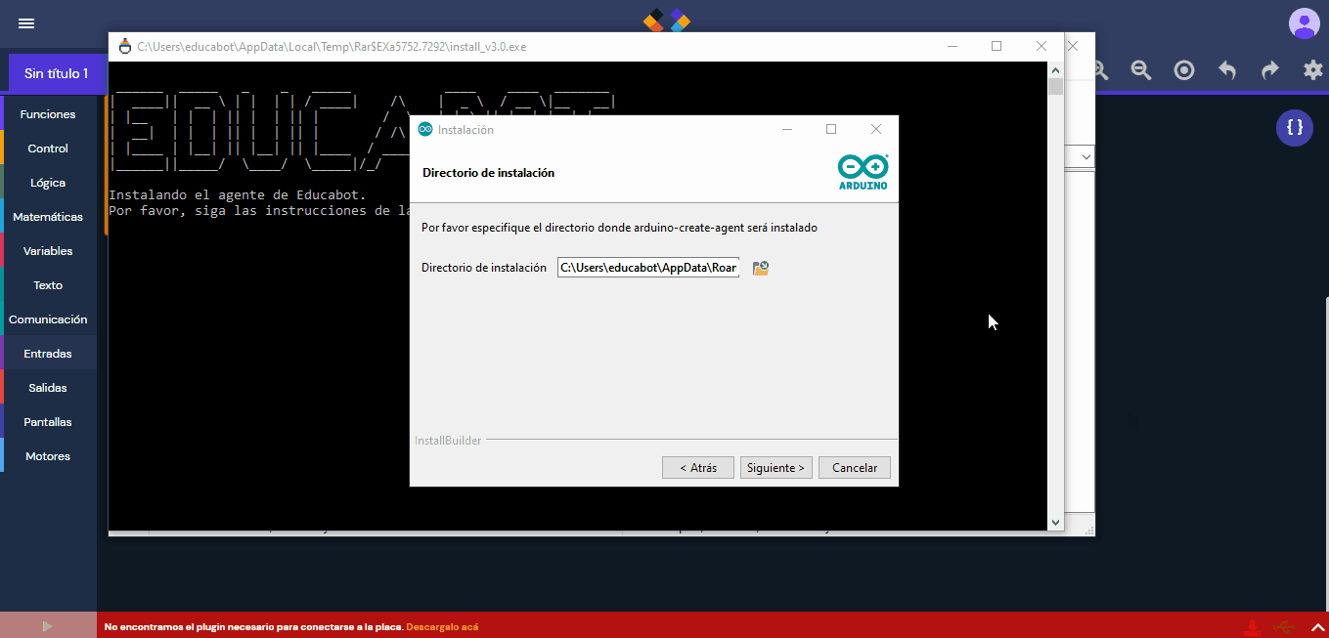
Task: Open the Entradas block category
Action: (x=48, y=354)
